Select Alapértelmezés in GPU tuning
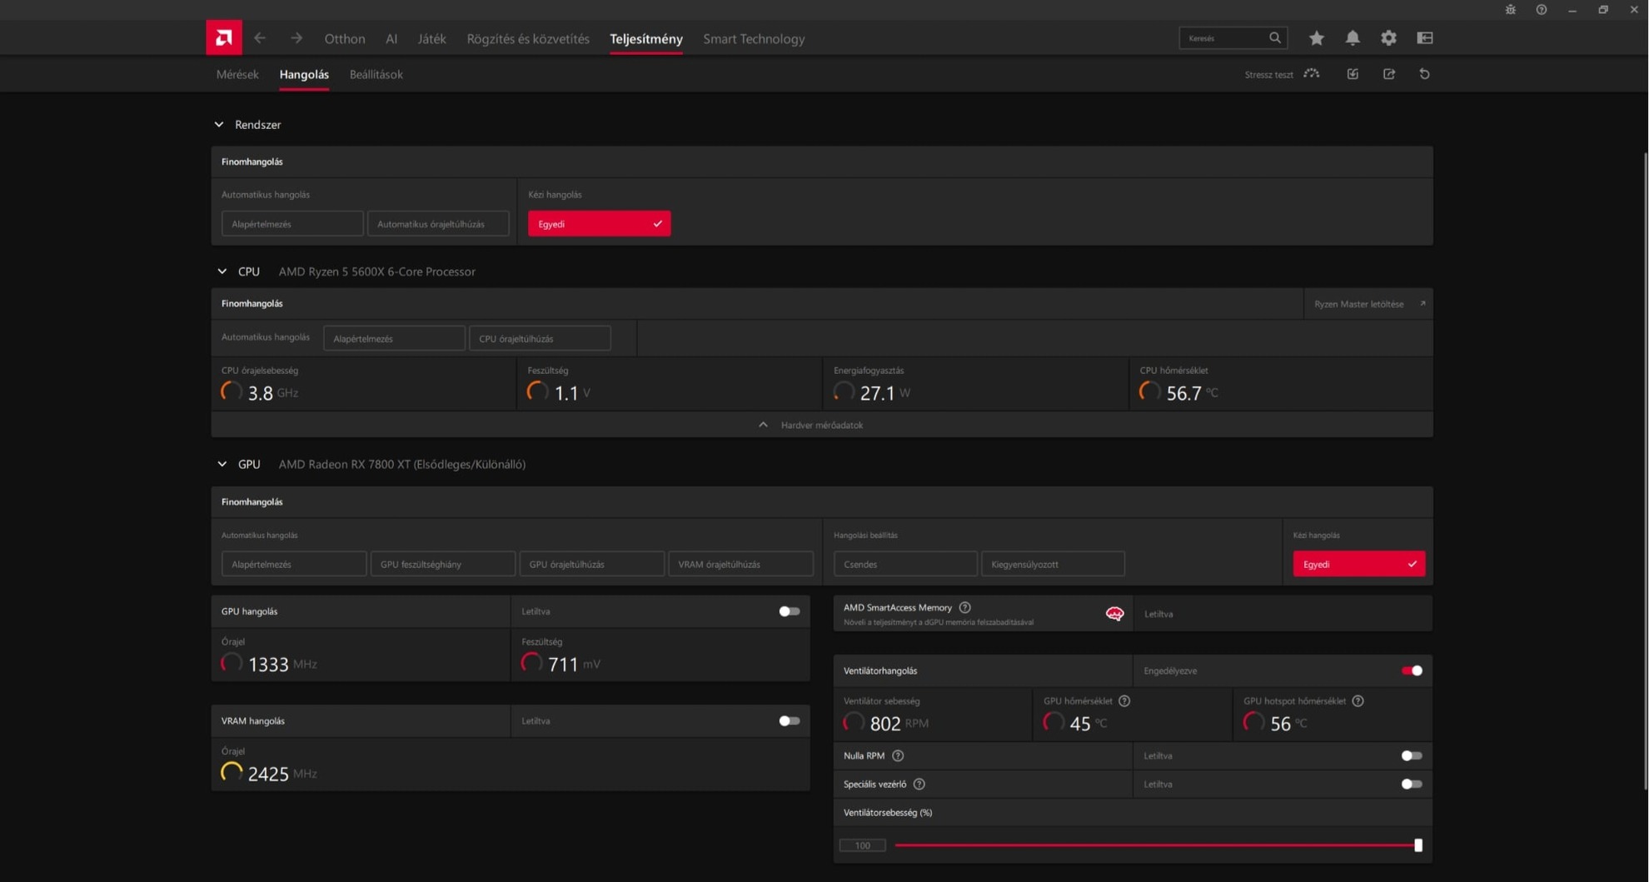 click(294, 565)
